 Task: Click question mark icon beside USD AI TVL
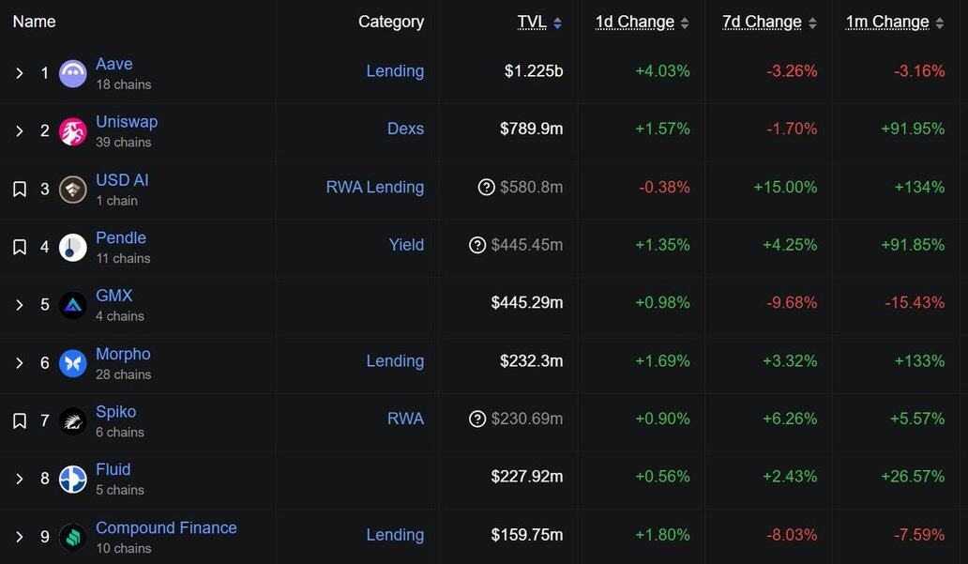(x=486, y=188)
